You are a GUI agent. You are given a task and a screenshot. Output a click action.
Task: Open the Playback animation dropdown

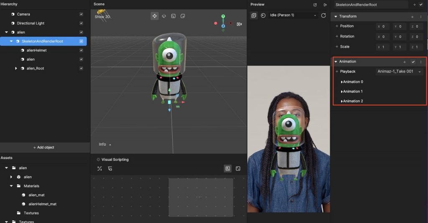tap(399, 71)
